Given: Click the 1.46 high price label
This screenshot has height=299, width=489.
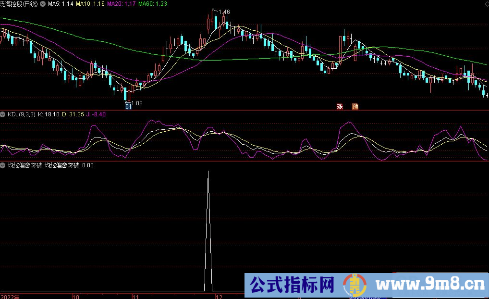Looking at the screenshot, I should (224, 12).
